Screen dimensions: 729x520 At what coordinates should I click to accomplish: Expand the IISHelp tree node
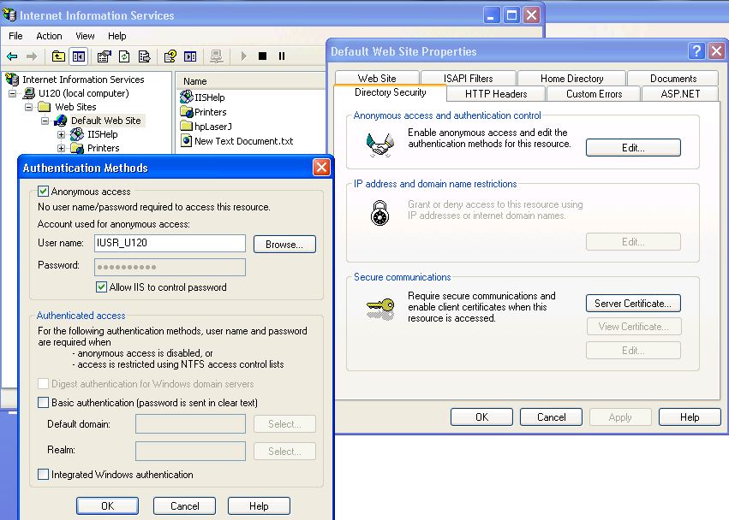pos(61,134)
